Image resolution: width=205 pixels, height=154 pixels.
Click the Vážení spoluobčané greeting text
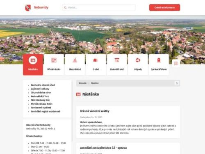pos(91,122)
